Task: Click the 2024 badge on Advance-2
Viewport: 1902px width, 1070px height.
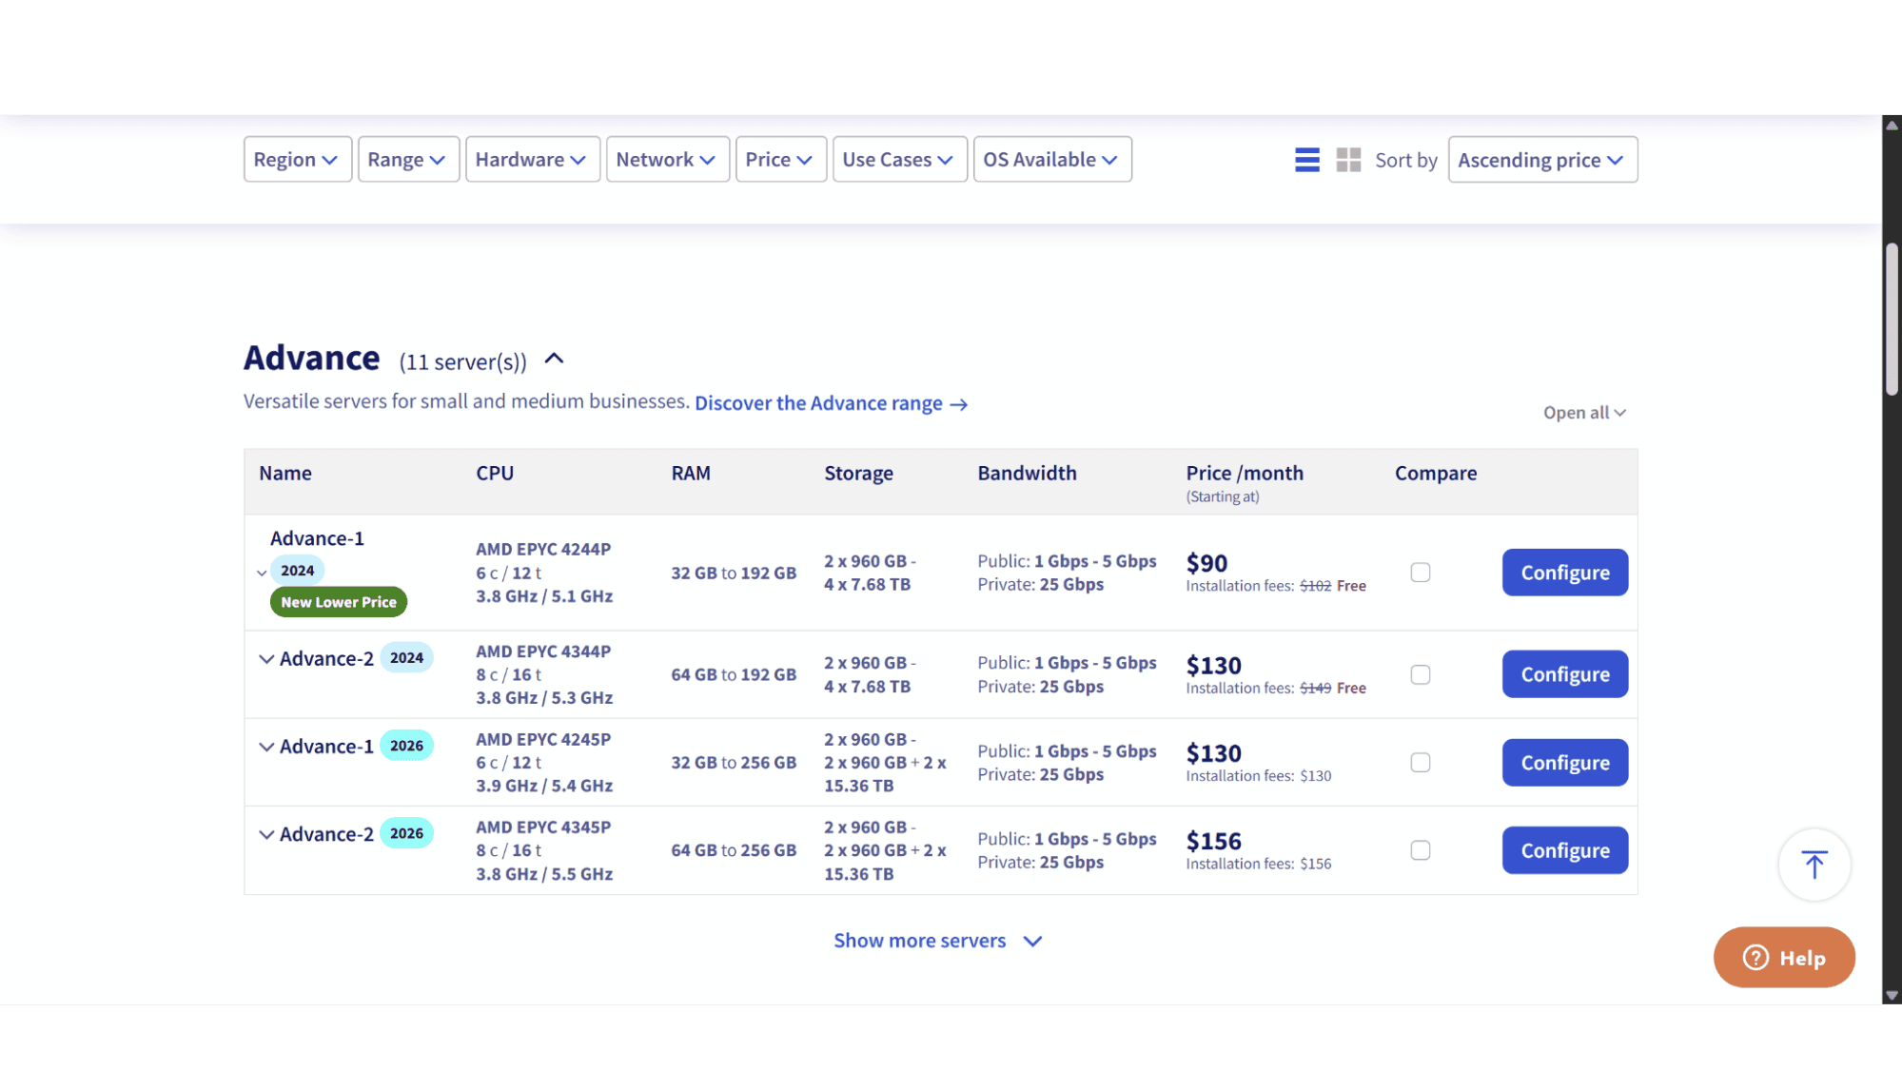Action: tap(406, 658)
